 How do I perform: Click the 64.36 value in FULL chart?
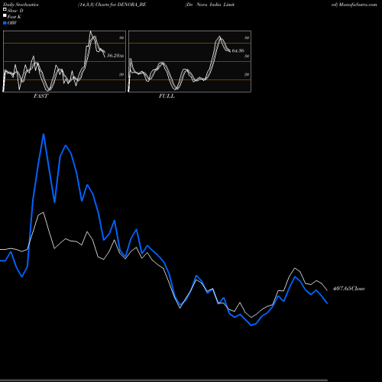[238, 50]
